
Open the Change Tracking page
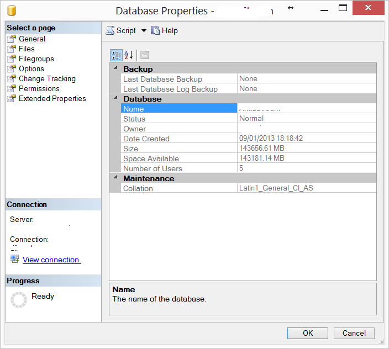point(47,78)
